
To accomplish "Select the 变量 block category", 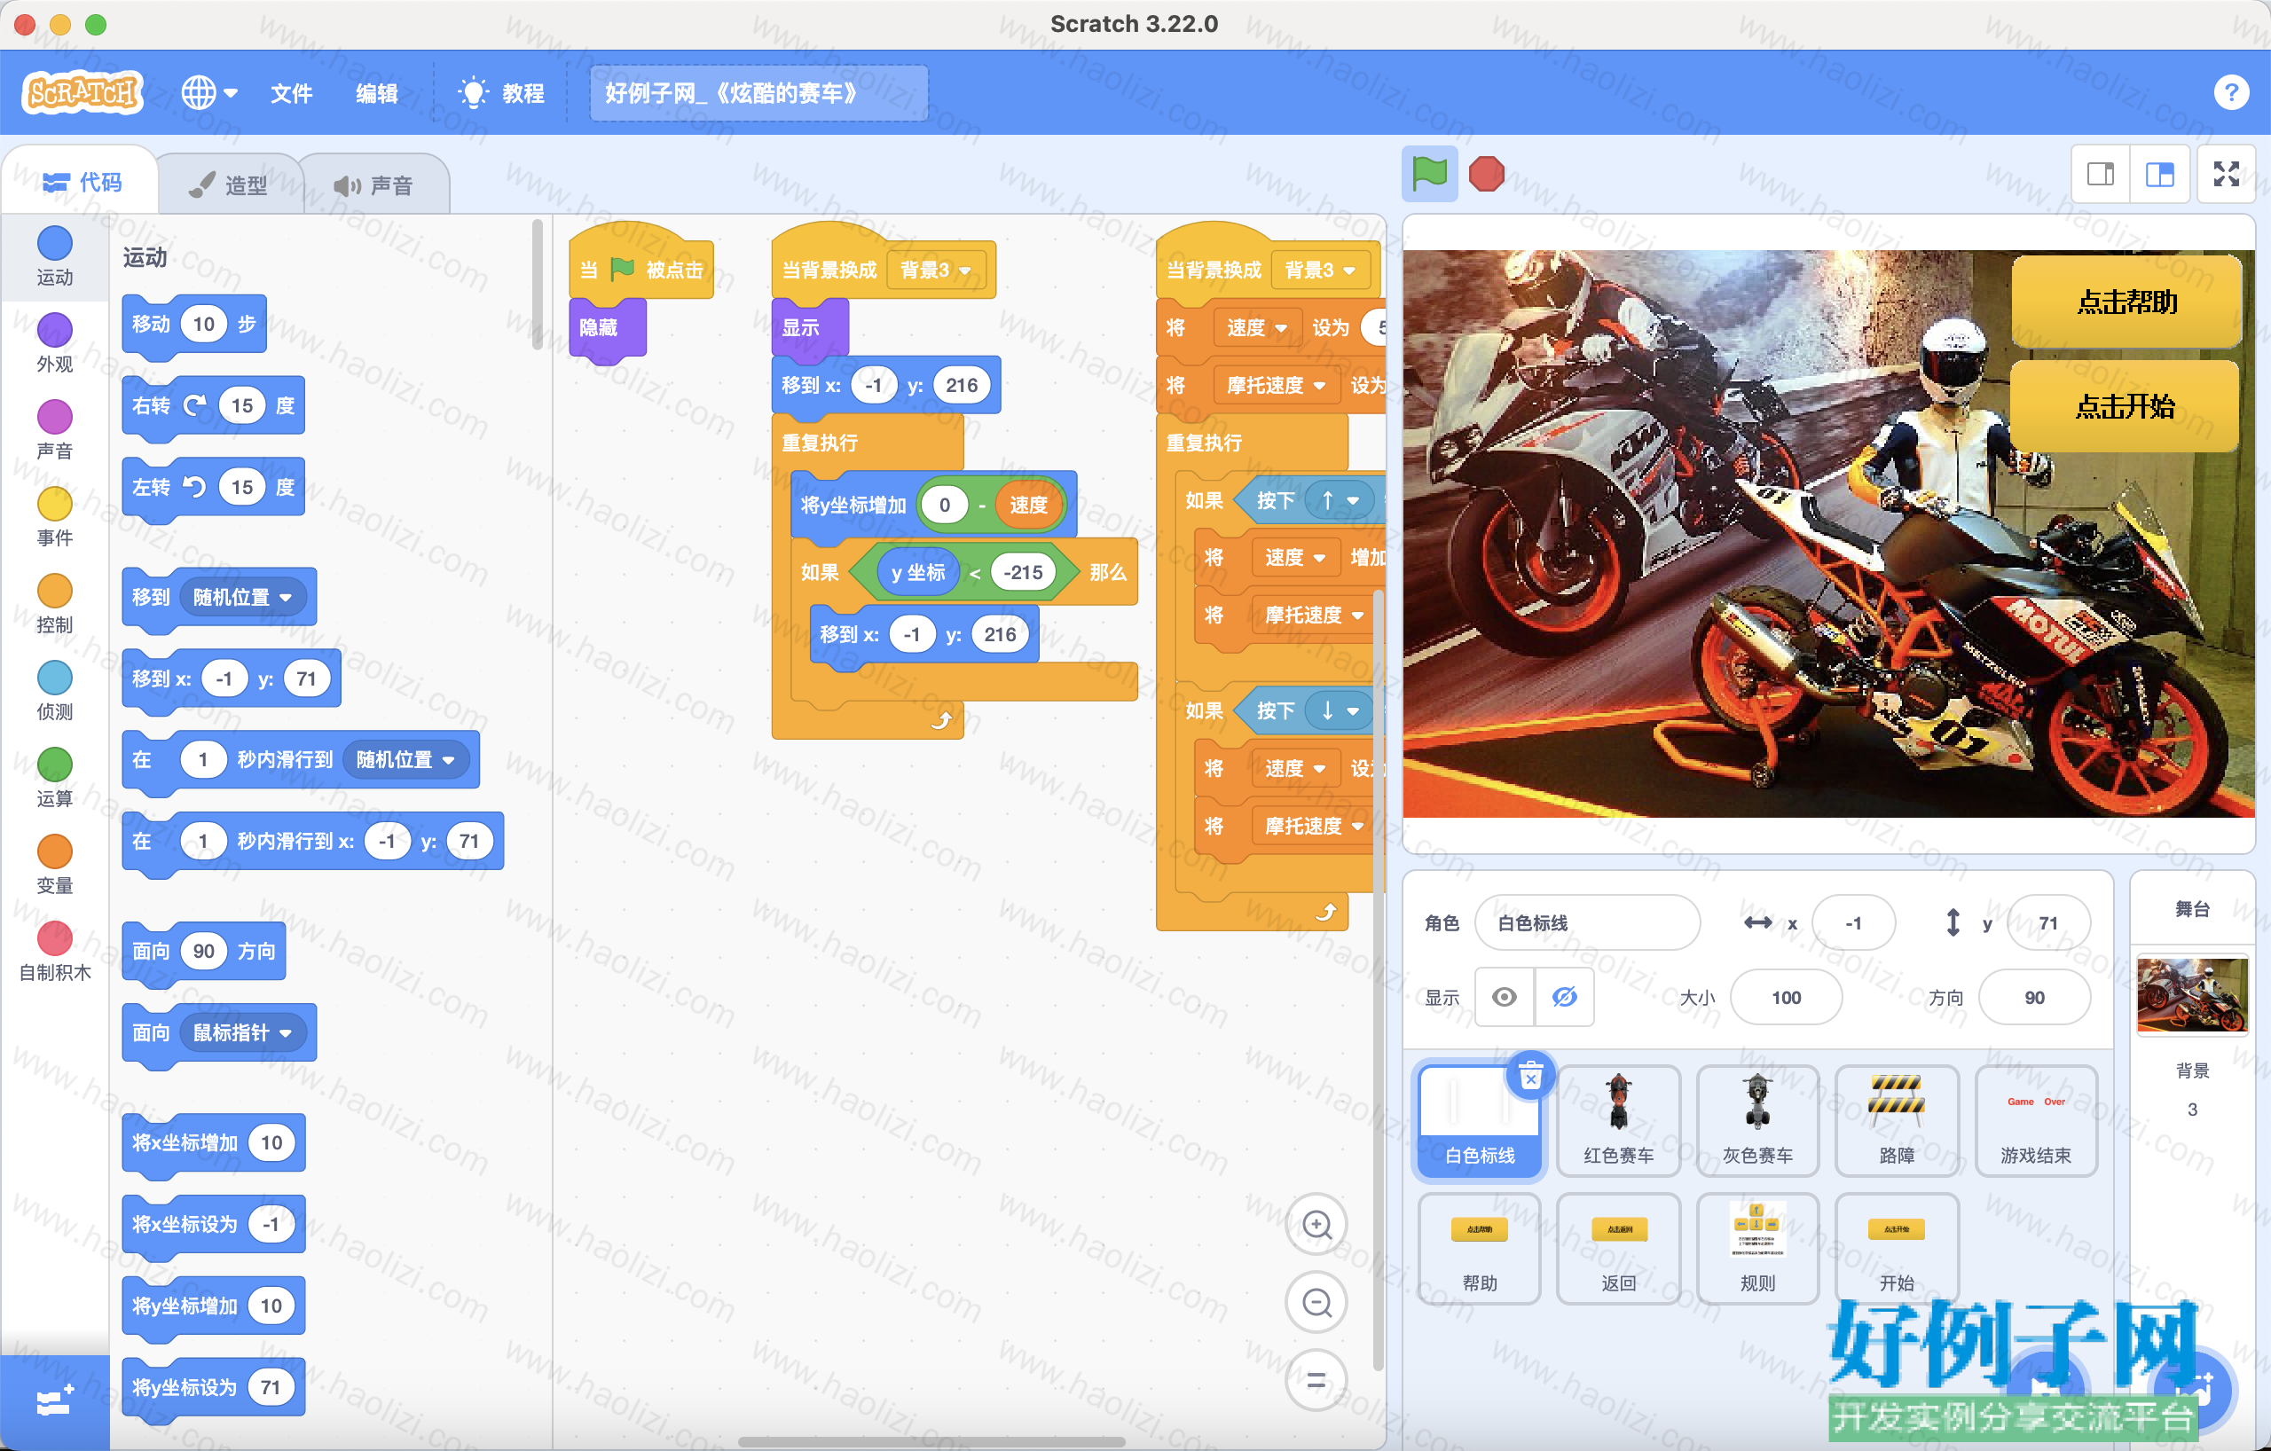I will pyautogui.click(x=55, y=864).
